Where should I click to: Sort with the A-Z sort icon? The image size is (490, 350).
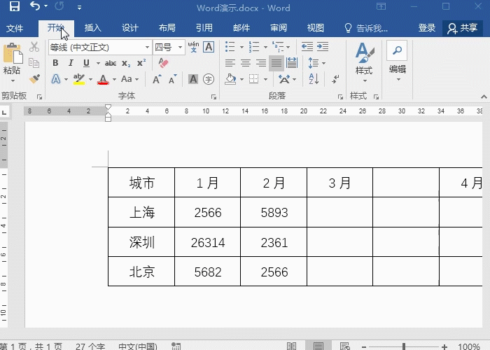point(314,79)
